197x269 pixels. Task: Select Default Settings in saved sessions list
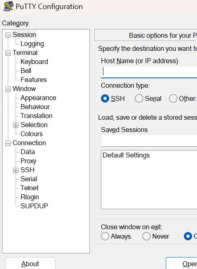click(x=126, y=155)
